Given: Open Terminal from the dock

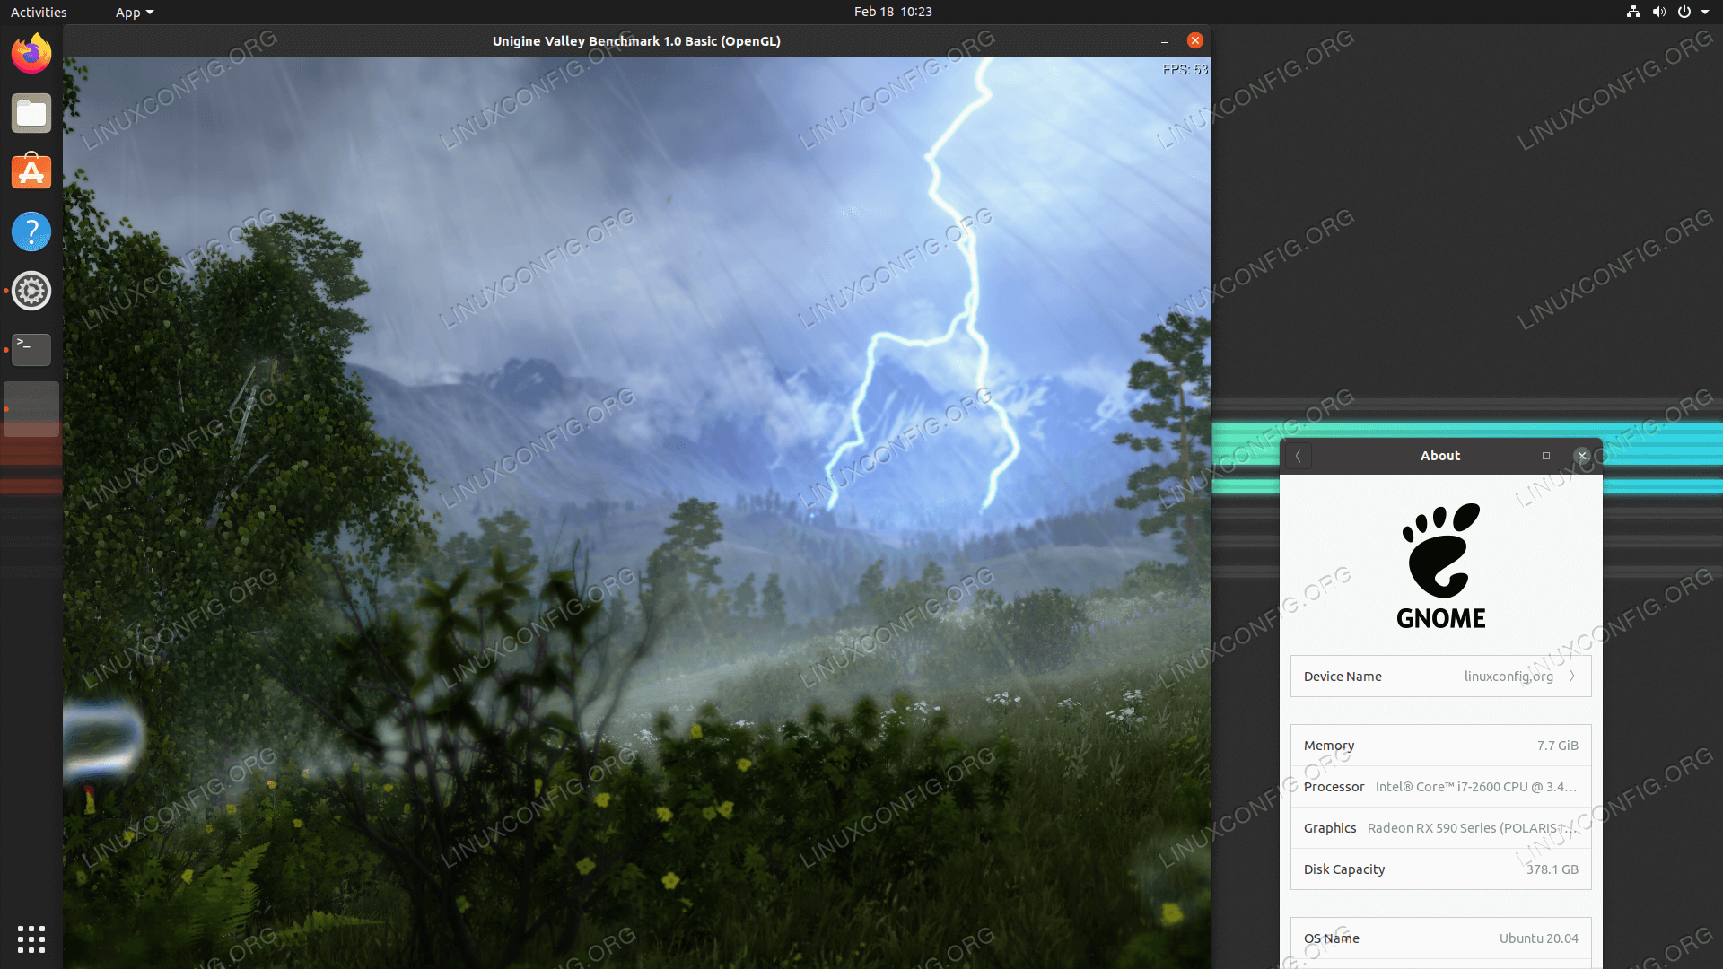Looking at the screenshot, I should pos(31,349).
